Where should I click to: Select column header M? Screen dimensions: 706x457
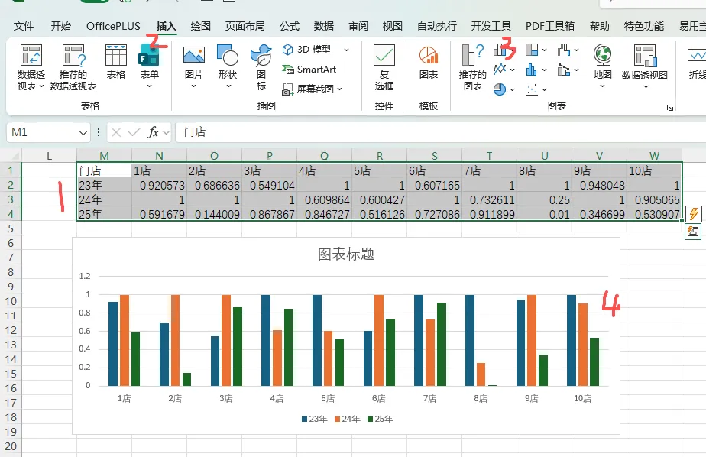[x=104, y=156]
